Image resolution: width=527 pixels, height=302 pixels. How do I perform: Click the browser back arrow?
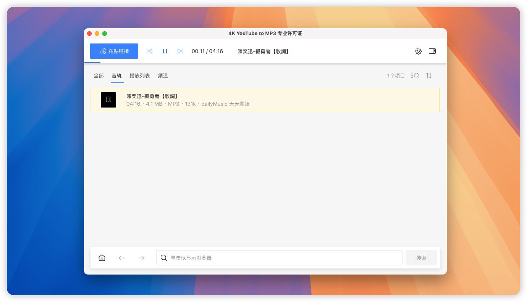tap(122, 258)
